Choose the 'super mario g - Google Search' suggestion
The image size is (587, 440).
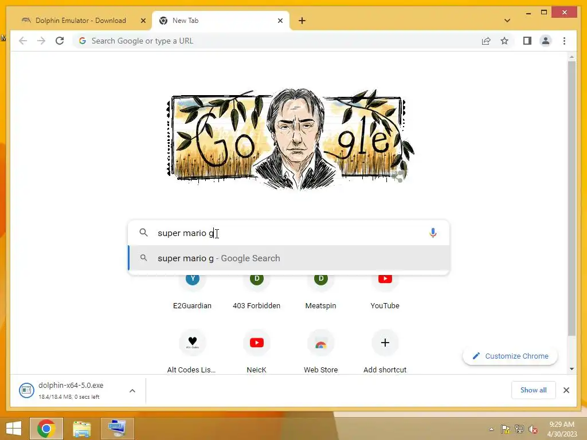pyautogui.click(x=289, y=258)
